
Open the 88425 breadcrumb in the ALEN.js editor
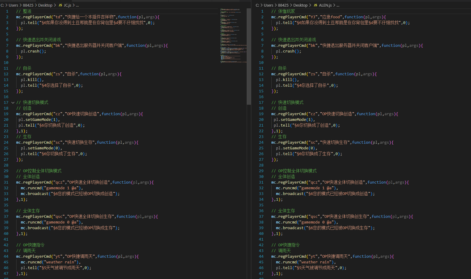point(283,5)
